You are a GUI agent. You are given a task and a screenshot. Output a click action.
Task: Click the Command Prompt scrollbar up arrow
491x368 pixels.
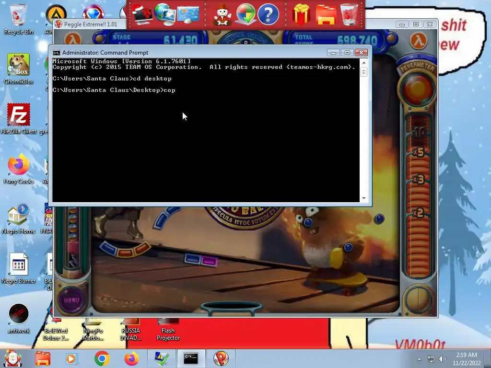pos(363,63)
